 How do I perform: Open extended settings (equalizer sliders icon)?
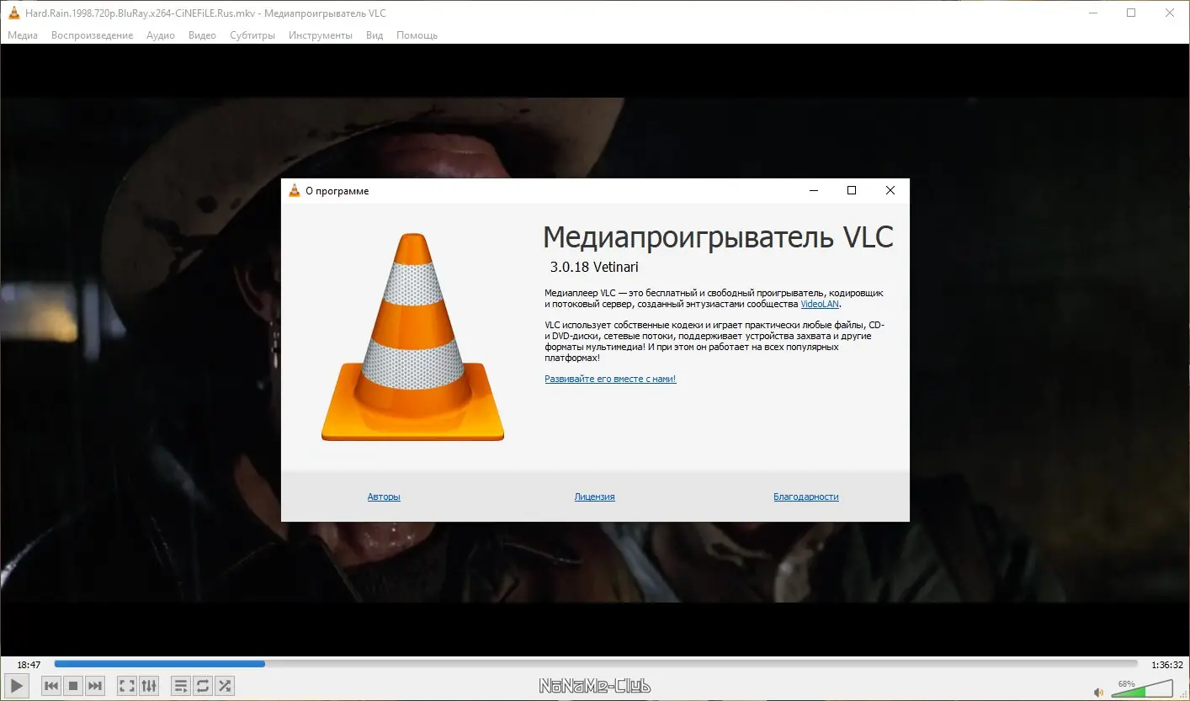coord(148,686)
